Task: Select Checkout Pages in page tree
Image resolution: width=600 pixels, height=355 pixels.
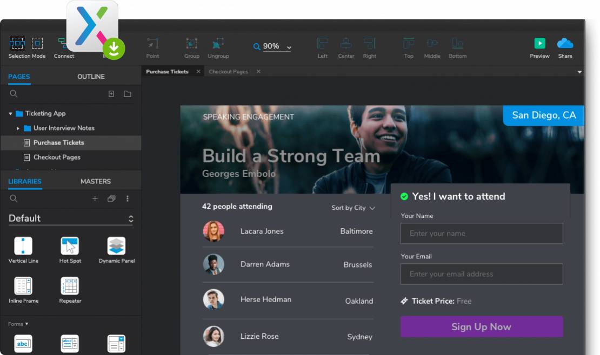Action: (x=57, y=158)
